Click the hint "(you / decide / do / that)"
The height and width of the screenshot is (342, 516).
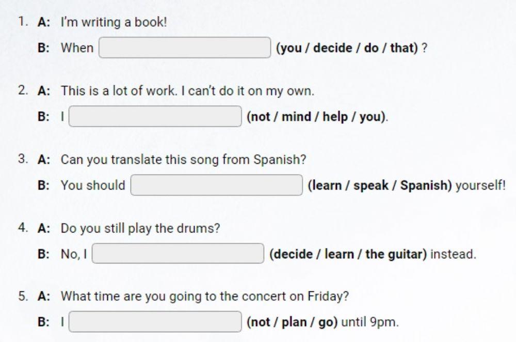tap(347, 48)
